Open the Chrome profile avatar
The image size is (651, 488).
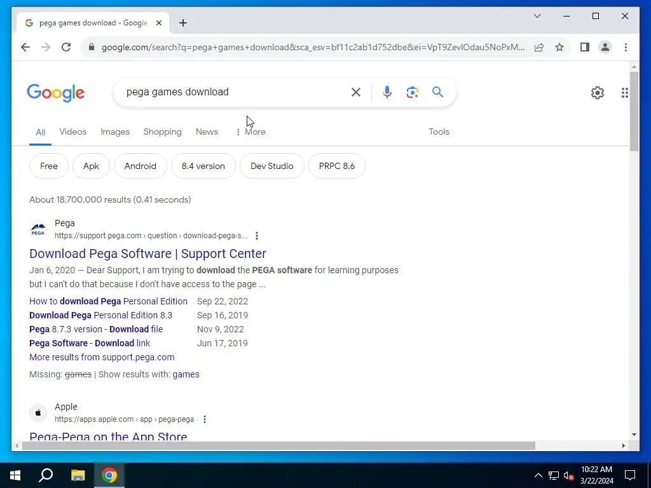(605, 47)
